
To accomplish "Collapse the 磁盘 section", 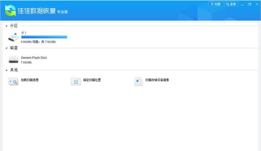I will 6,48.
